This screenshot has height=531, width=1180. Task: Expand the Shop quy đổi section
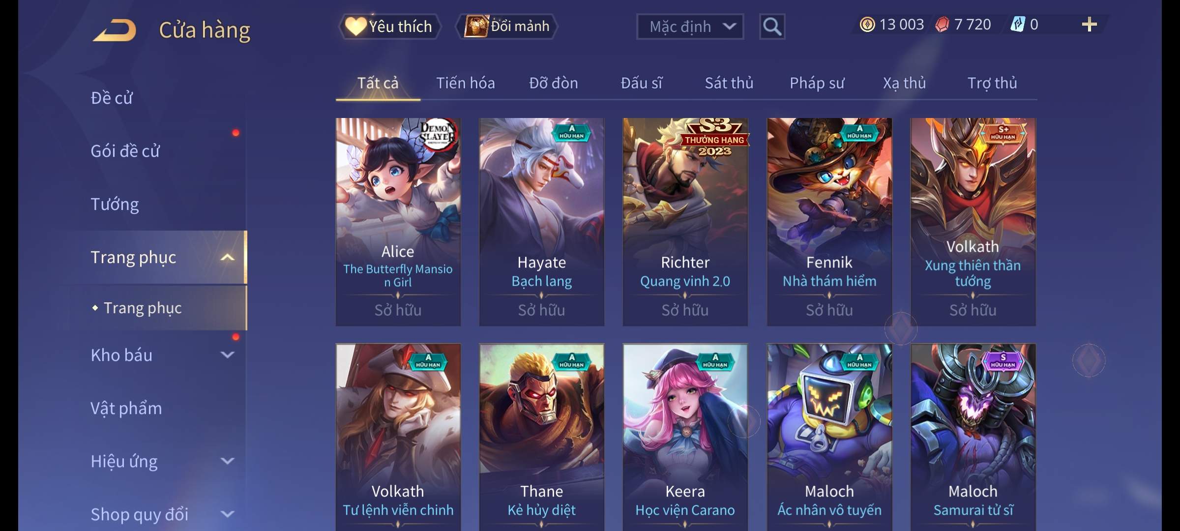click(x=227, y=514)
